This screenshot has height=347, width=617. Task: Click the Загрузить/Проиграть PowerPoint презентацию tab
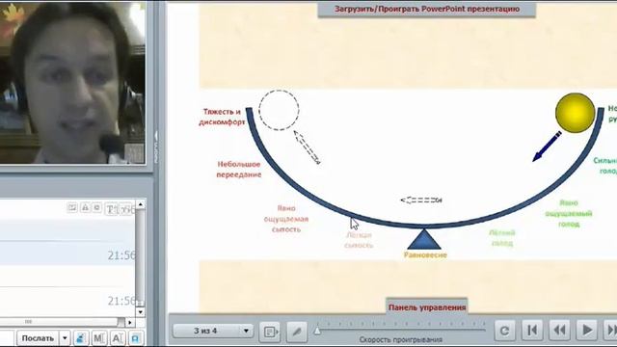coord(427,9)
